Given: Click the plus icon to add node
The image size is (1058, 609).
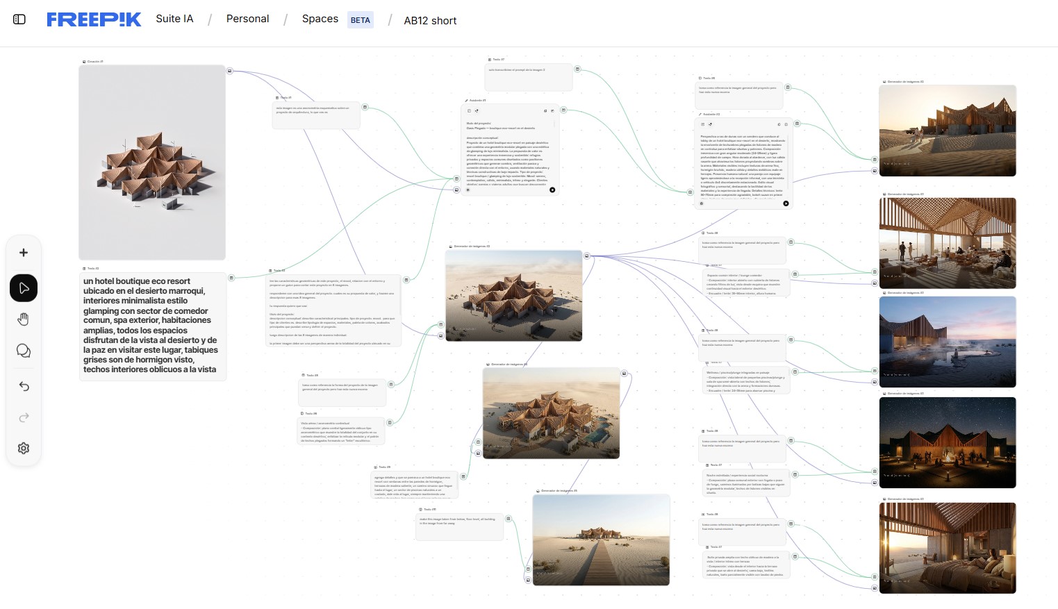Looking at the screenshot, I should click(x=24, y=253).
